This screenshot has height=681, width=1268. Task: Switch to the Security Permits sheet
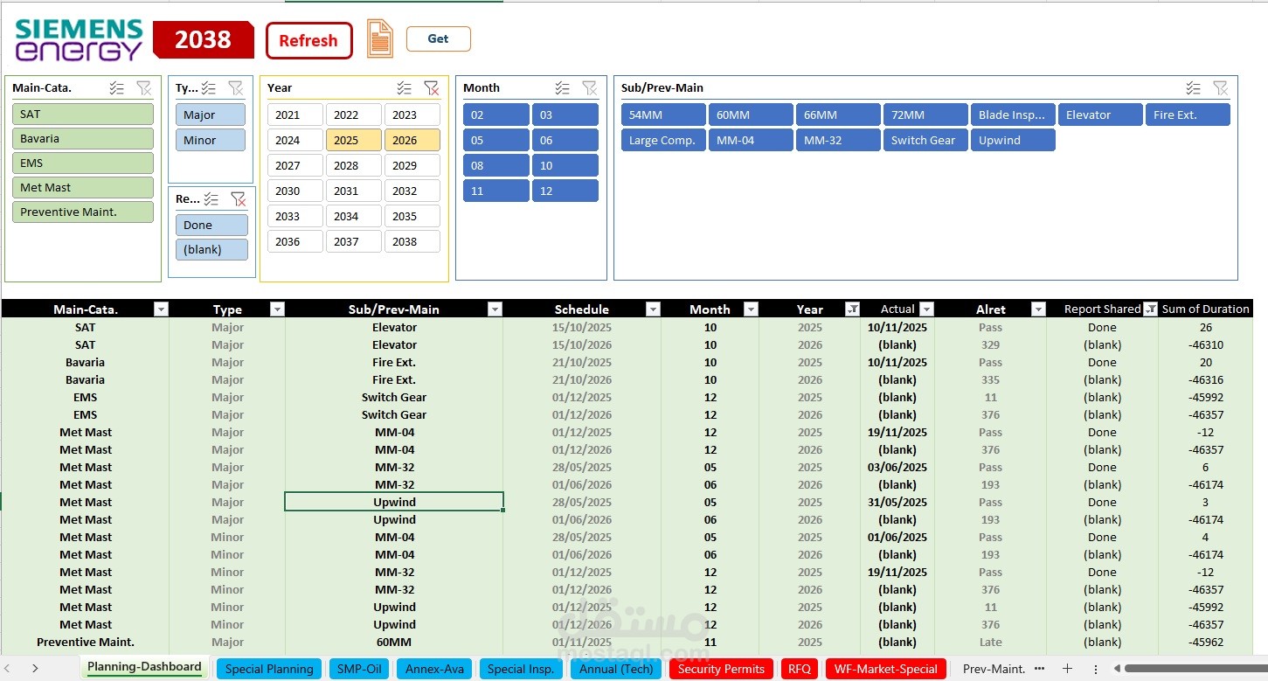coord(720,669)
